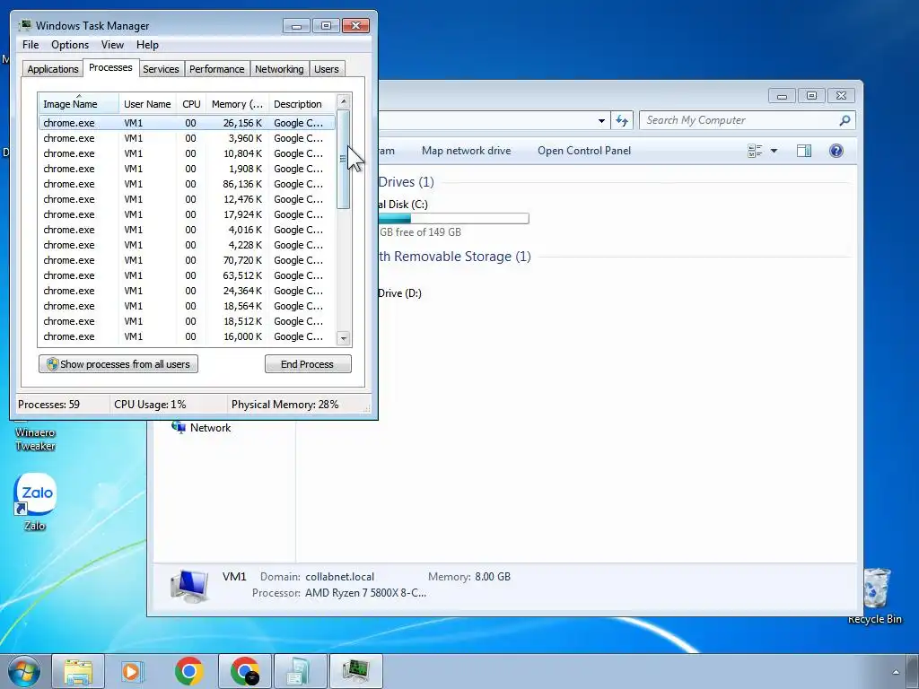Screen dimensions: 919x689
Task: Click the process list scrollbar thumb
Action: tap(344, 159)
